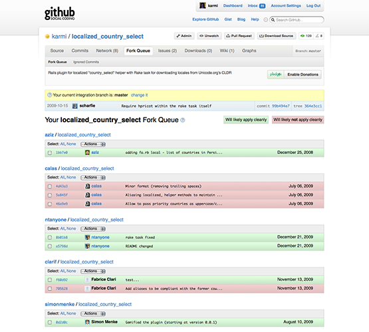Click the Enable Donations button
Image resolution: width=369 pixels, height=332 pixels.
303,74
